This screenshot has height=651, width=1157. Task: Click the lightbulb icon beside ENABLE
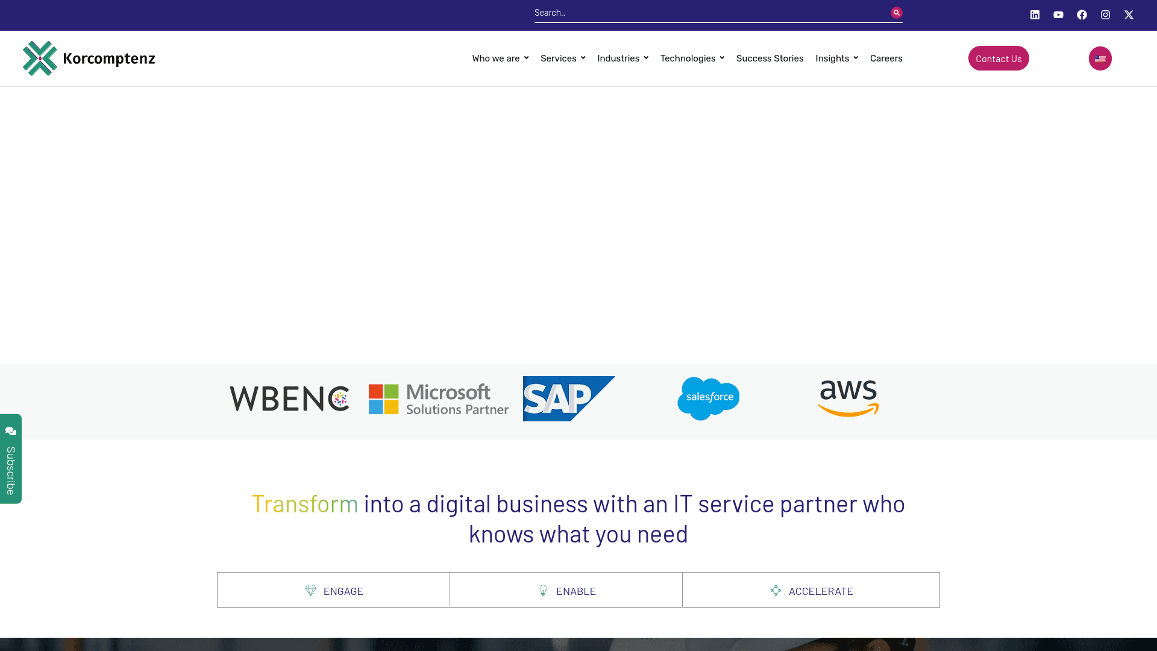click(x=544, y=591)
